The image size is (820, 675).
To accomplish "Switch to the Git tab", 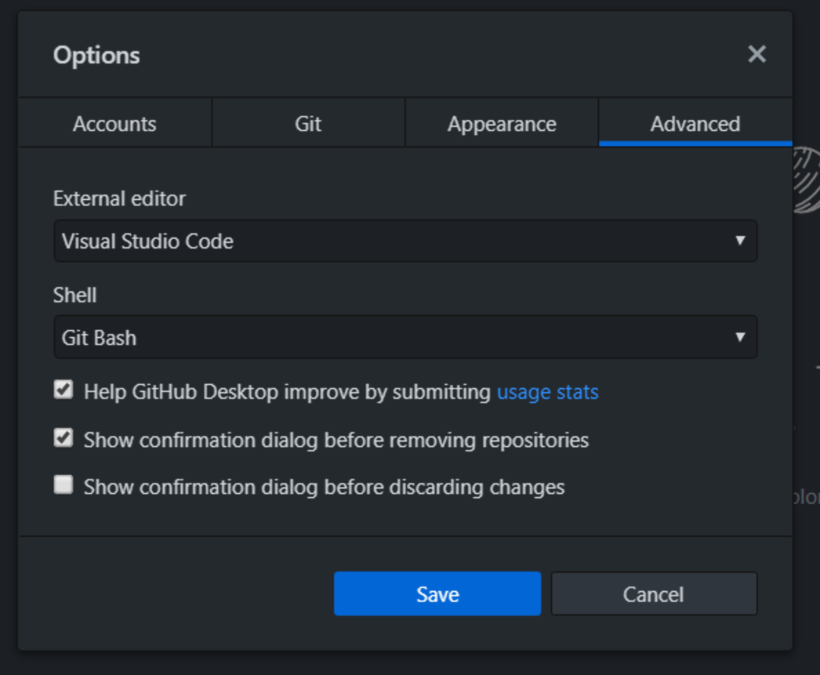I will pos(308,123).
